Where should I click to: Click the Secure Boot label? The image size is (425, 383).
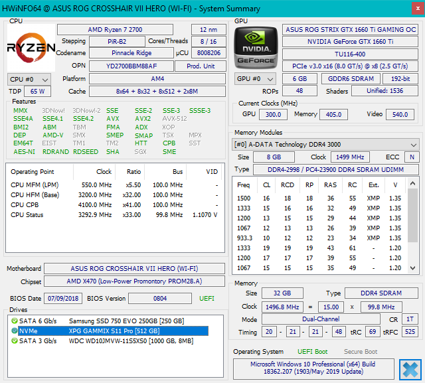click(361, 352)
